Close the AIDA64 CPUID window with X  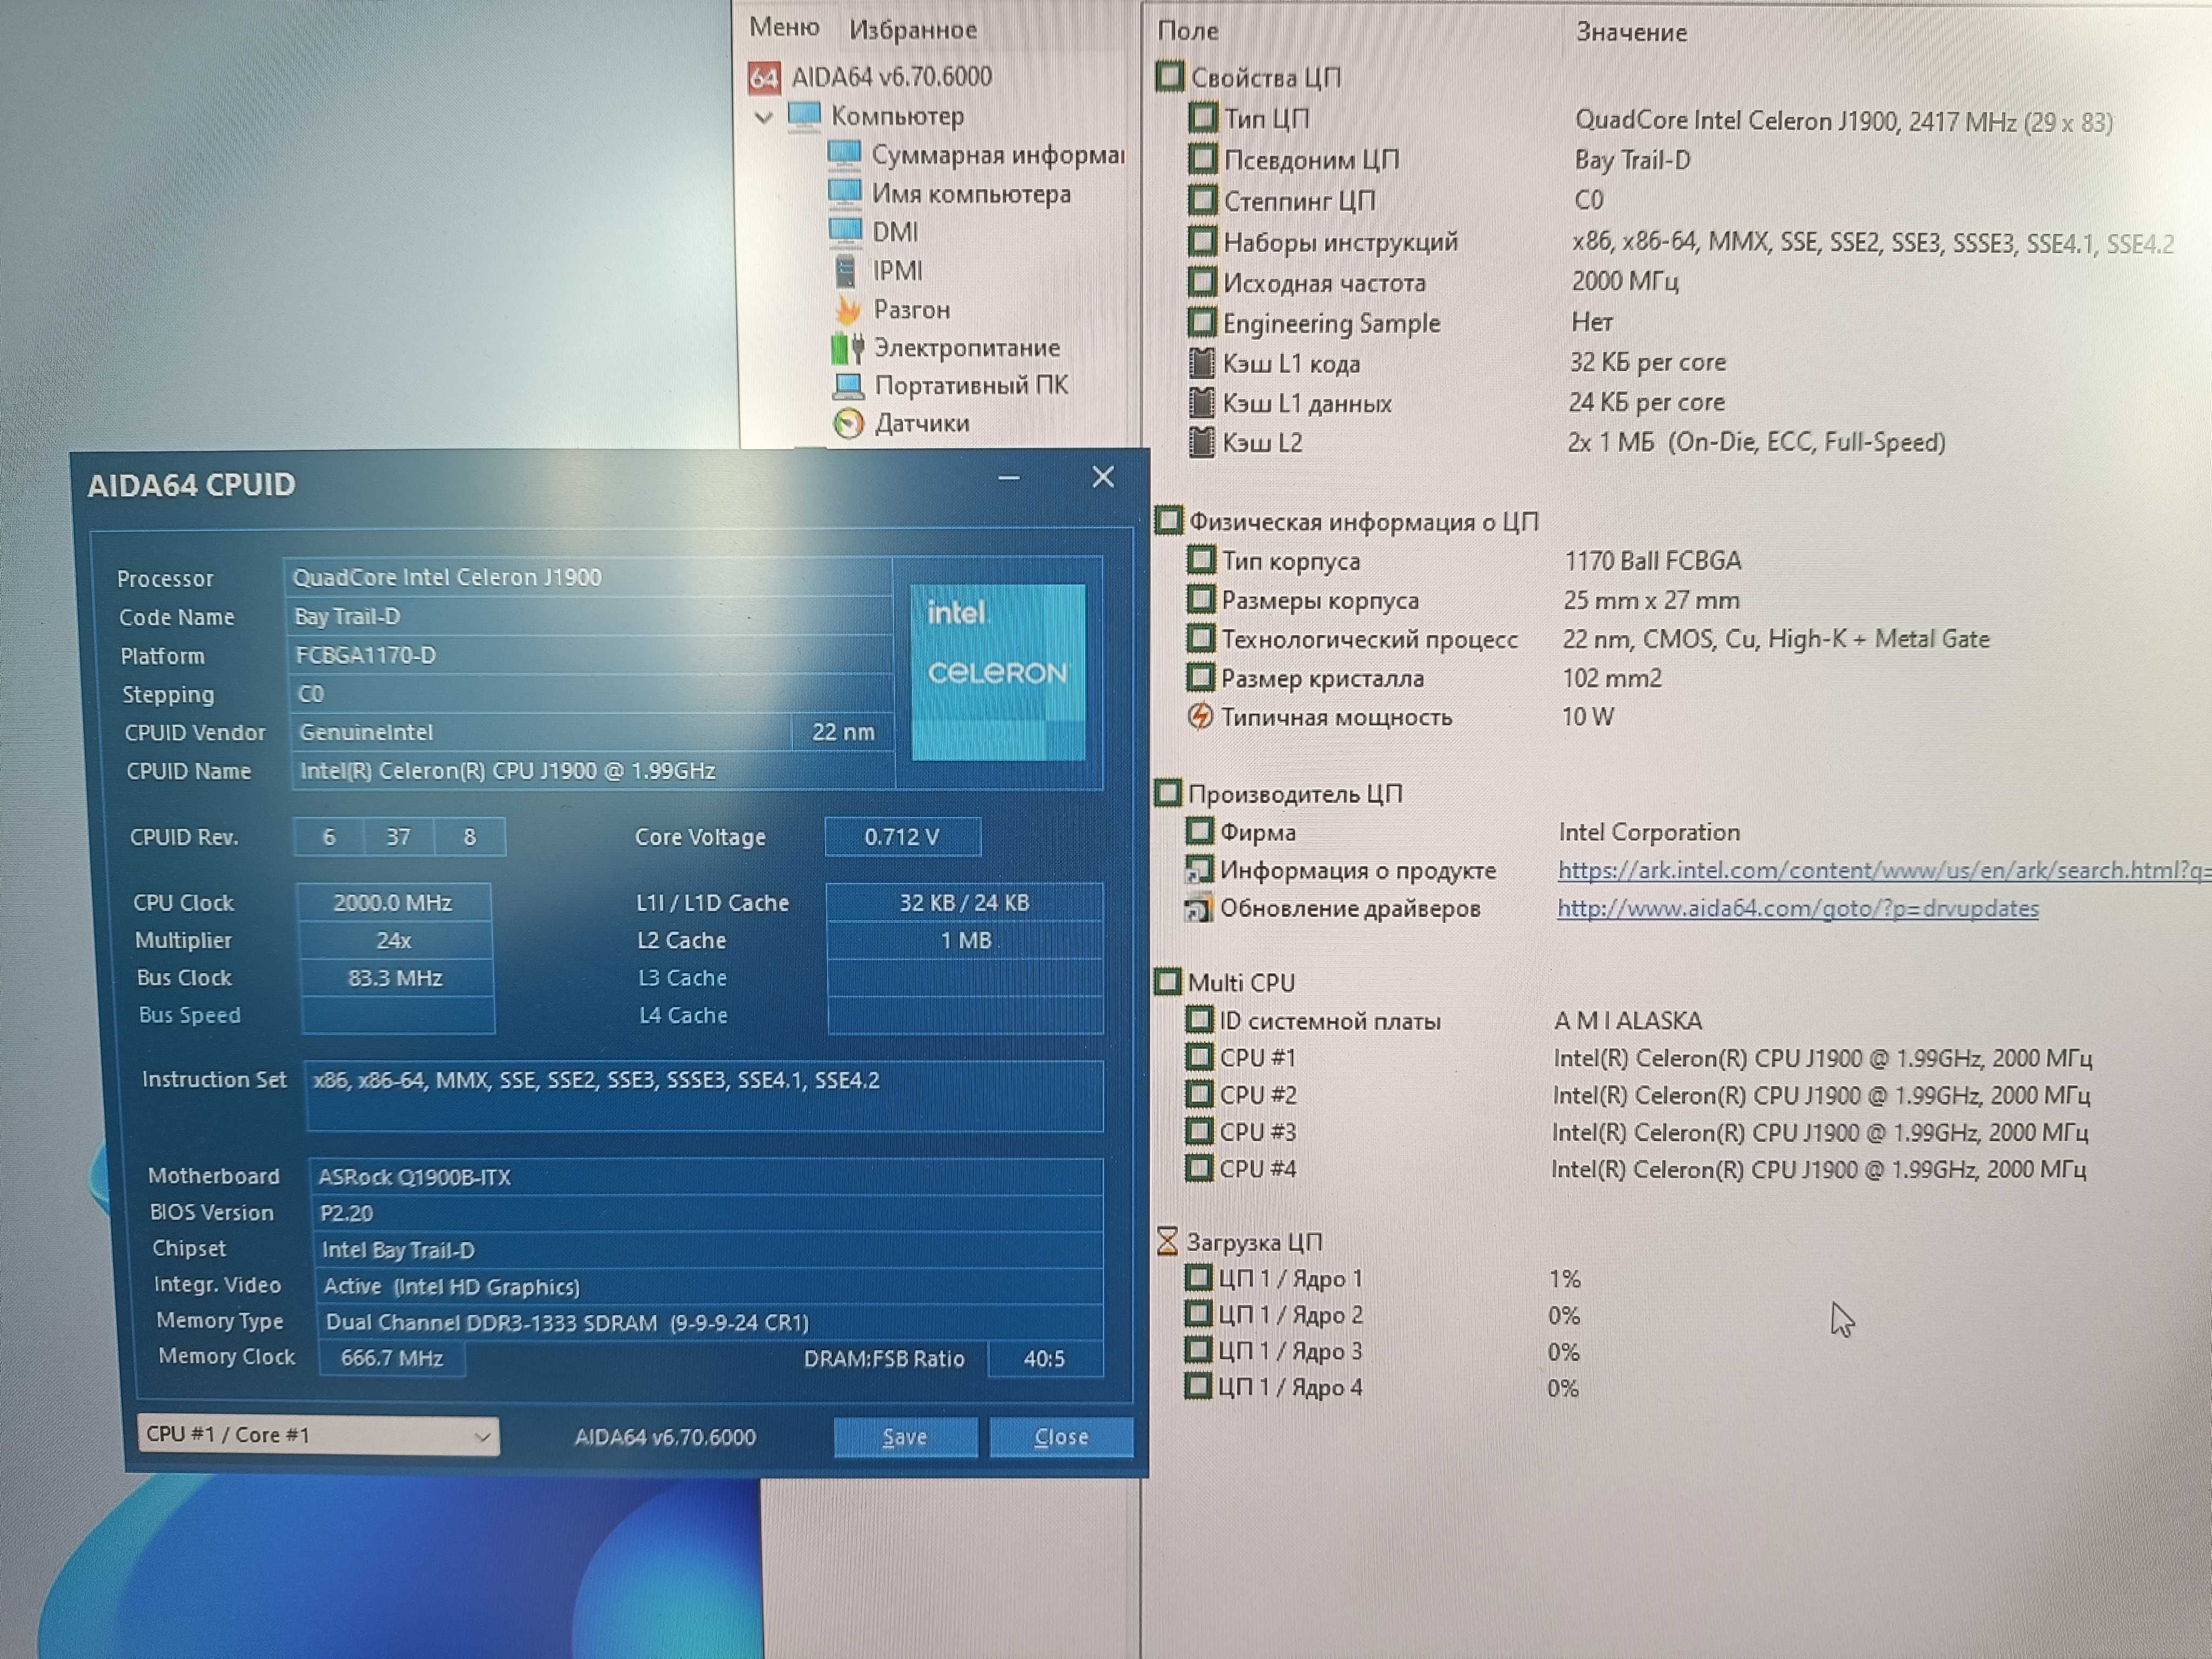coord(1103,477)
